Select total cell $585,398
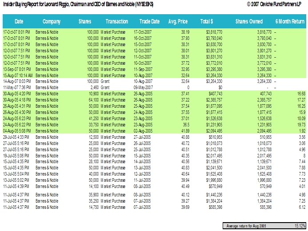 [216, 208]
